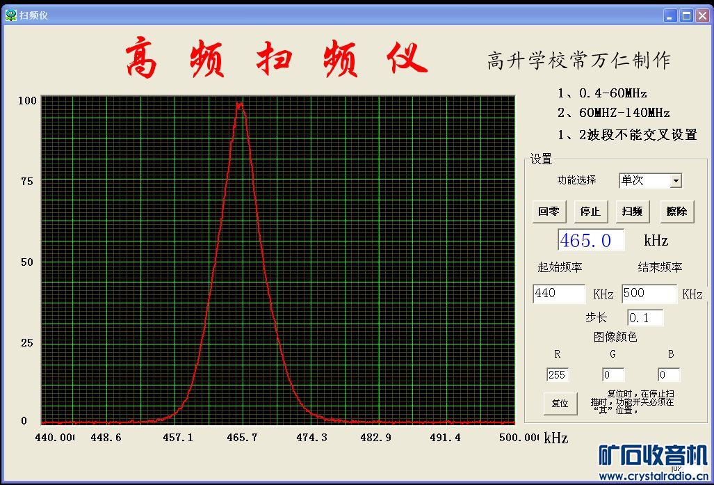Viewport: 714px width, 485px height.
Task: Click the 步长 field showing 0.1
Action: point(644,318)
